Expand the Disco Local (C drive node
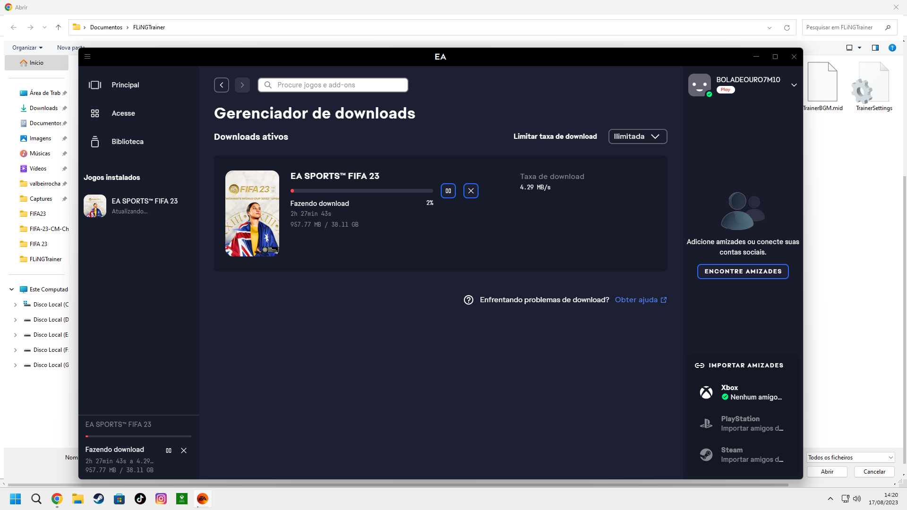Screen dimensions: 907x510 15,305
